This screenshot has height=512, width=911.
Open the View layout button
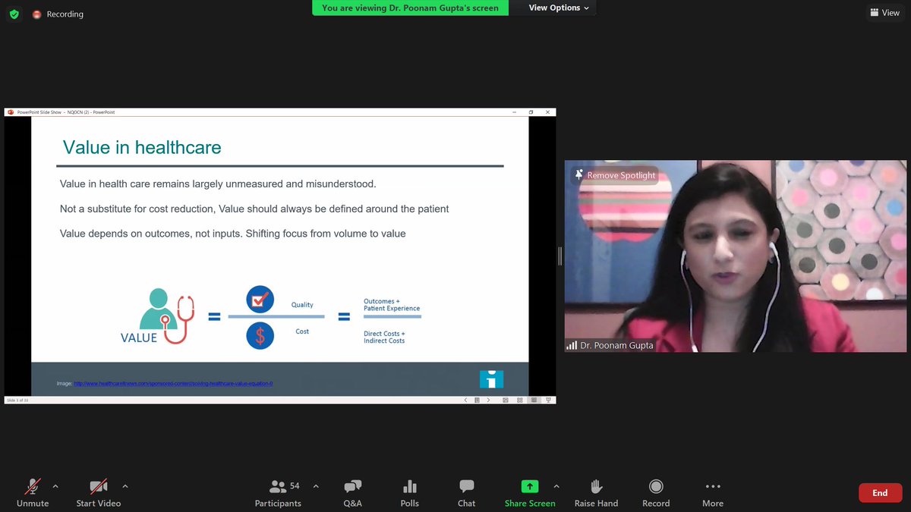tap(884, 13)
